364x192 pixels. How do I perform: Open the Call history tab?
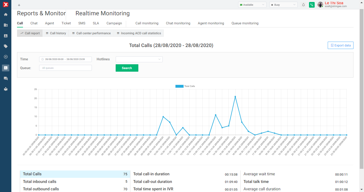(x=56, y=33)
